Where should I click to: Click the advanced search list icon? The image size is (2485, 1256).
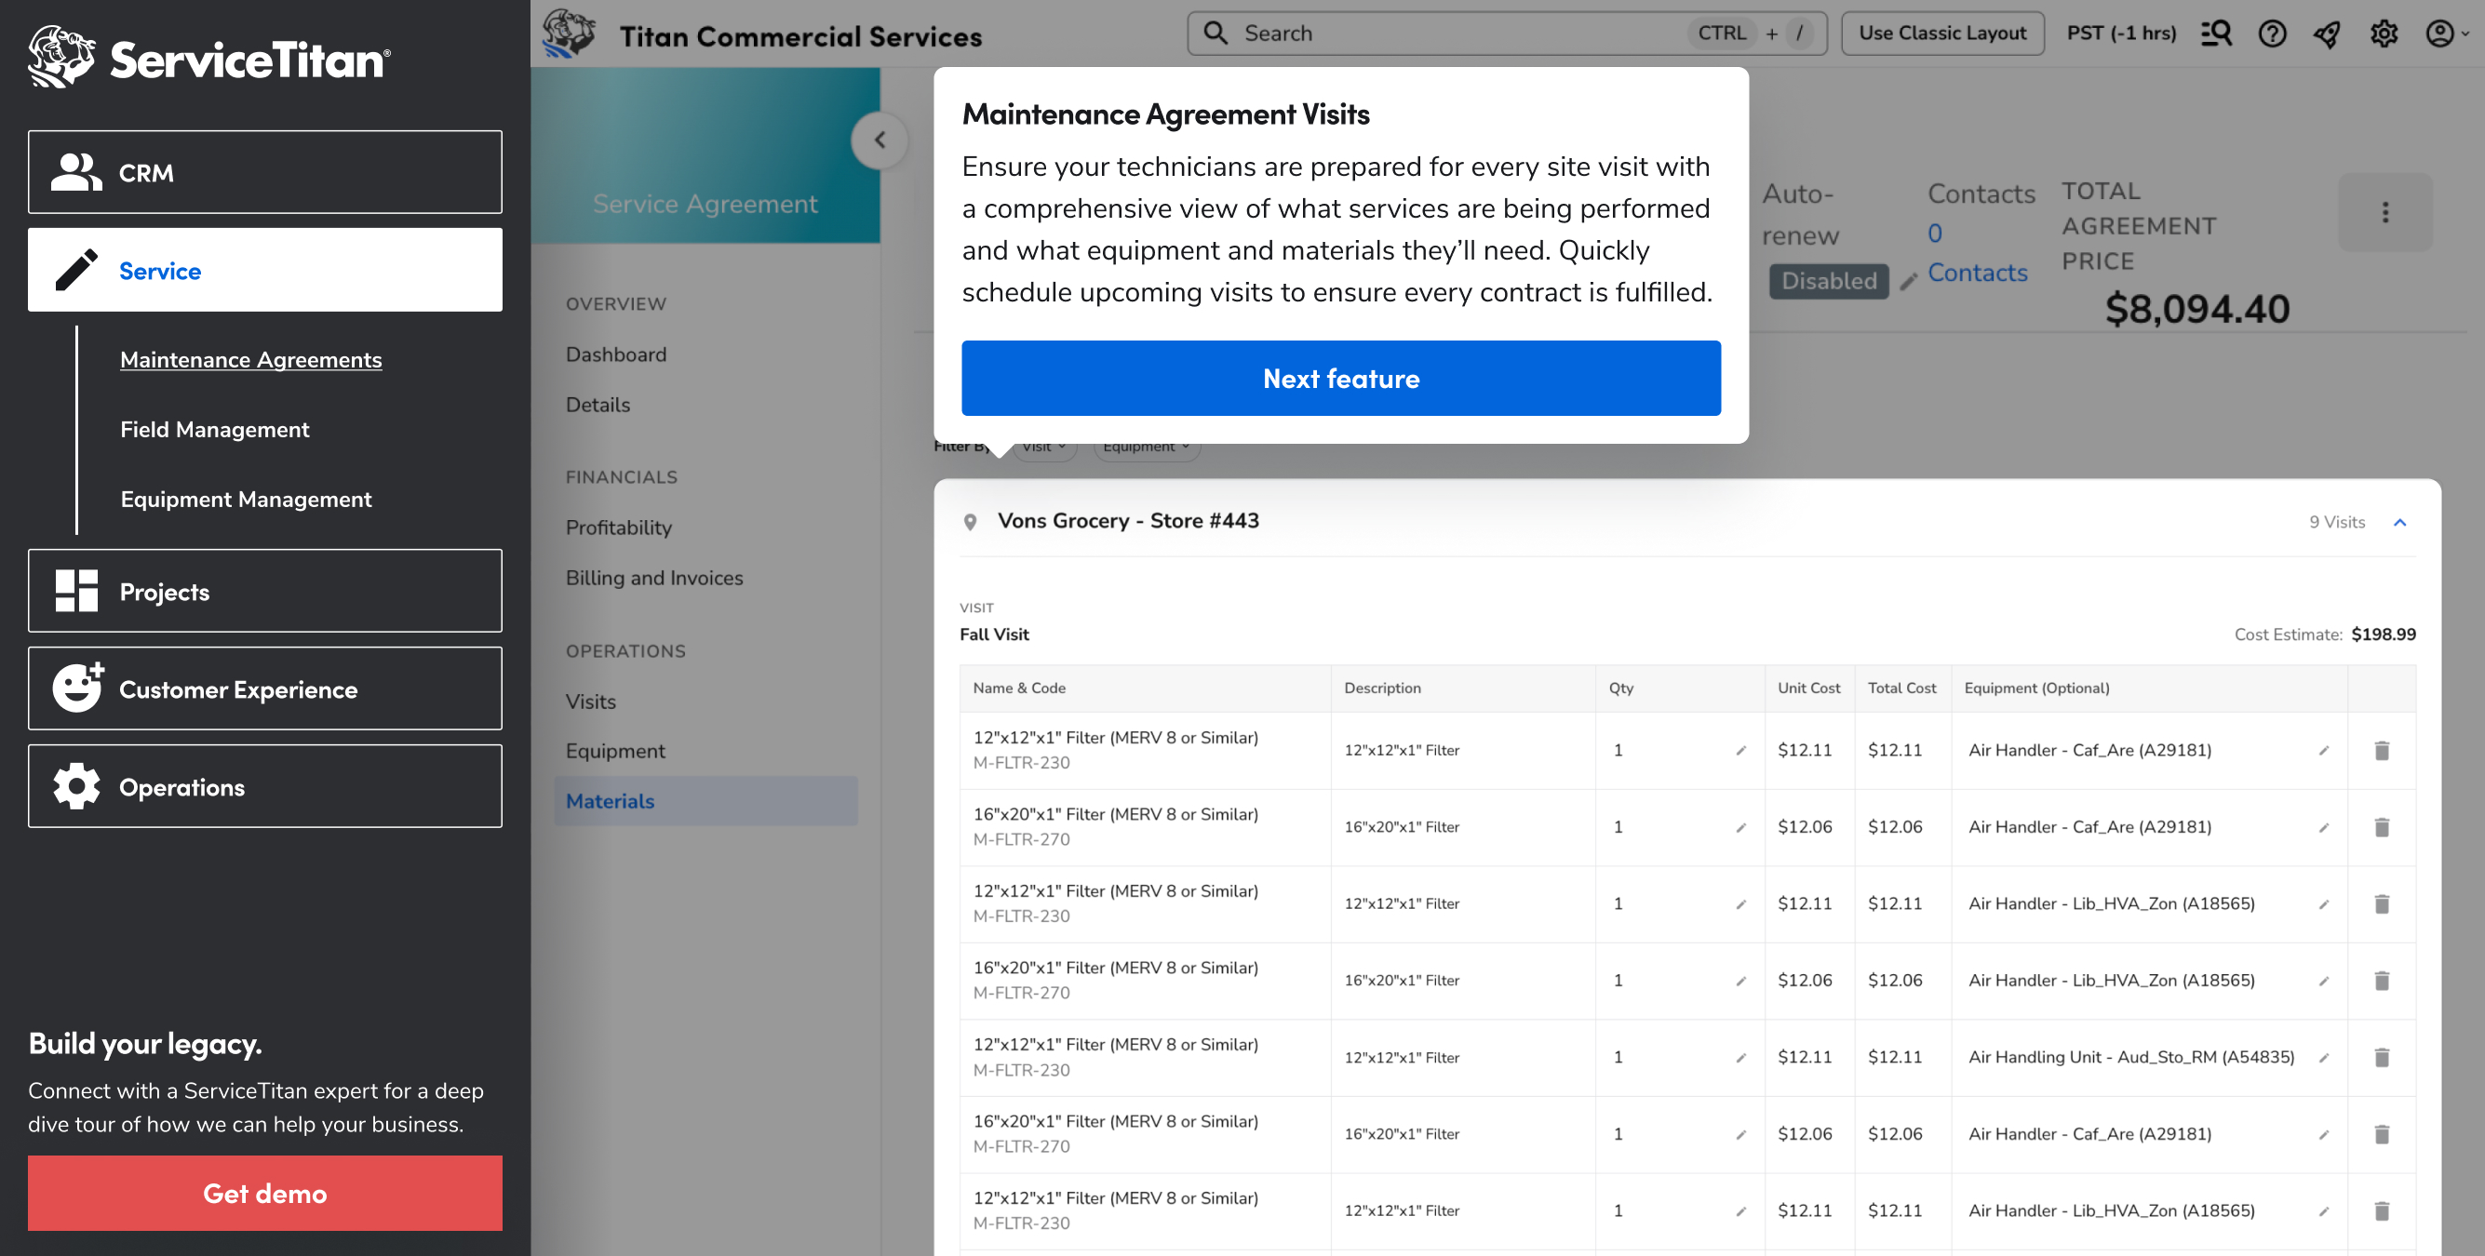click(x=2216, y=33)
